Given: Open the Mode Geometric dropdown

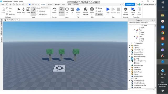Looking at the screenshot, I should click(x=45, y=8).
